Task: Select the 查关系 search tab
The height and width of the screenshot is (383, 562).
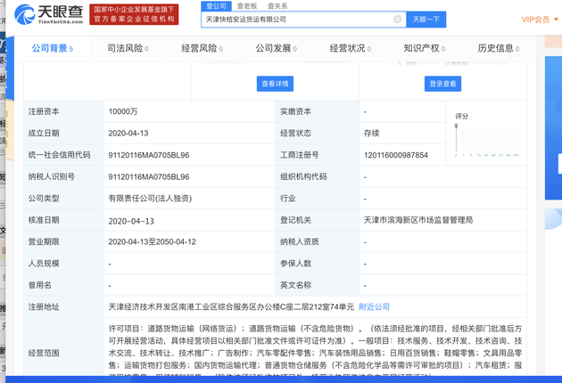Action: coord(277,6)
